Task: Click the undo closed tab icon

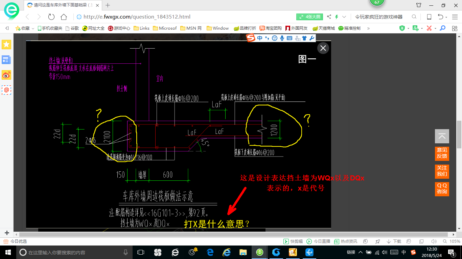Action: tap(440, 17)
